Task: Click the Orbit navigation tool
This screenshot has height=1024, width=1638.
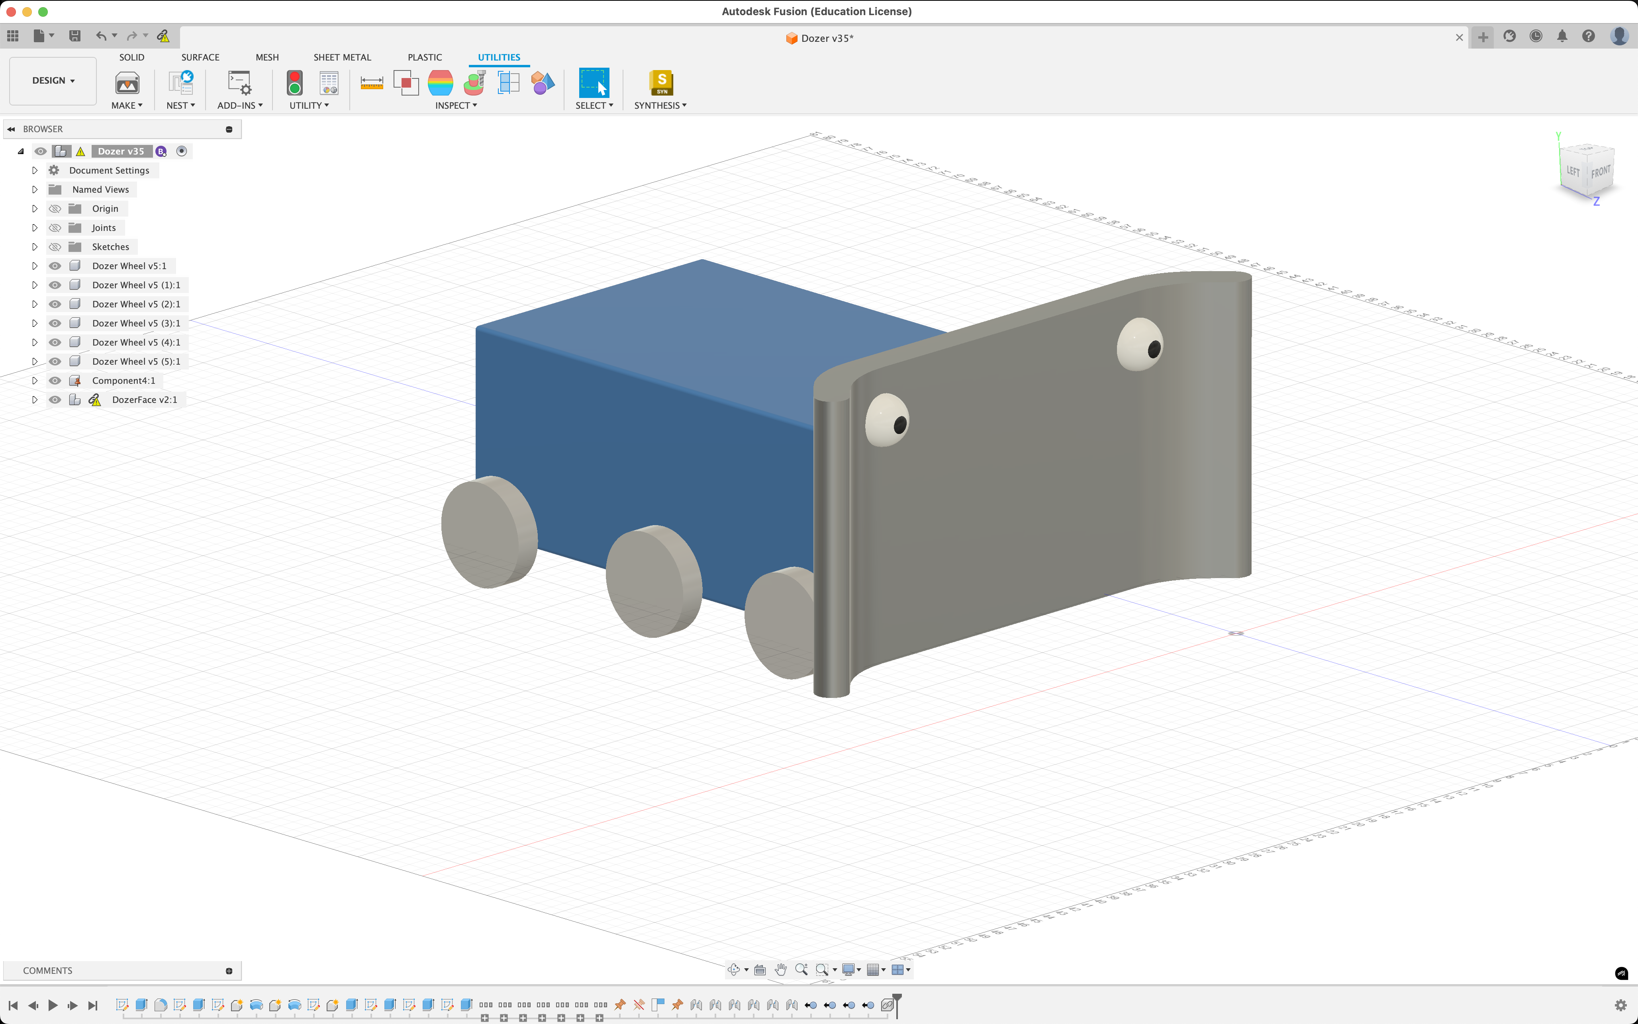Action: click(x=734, y=970)
